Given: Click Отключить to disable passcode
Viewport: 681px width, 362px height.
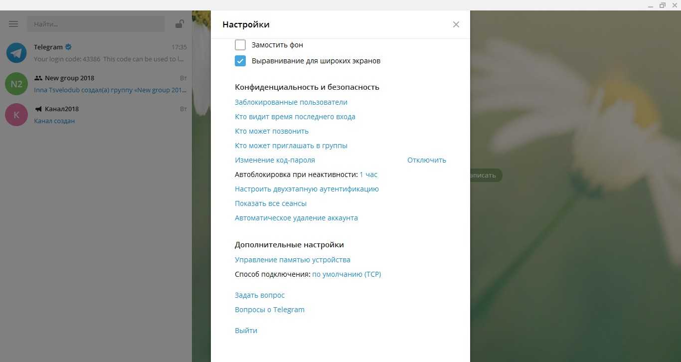Looking at the screenshot, I should pyautogui.click(x=426, y=160).
